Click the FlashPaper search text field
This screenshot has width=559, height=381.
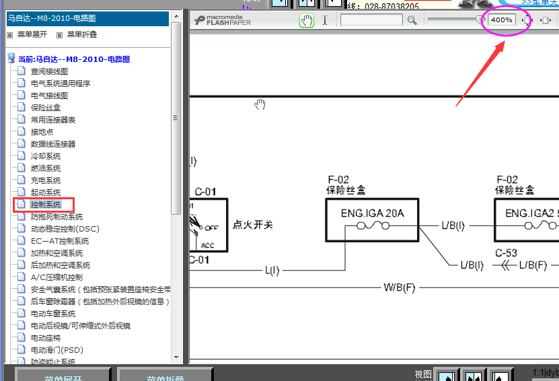tap(371, 20)
